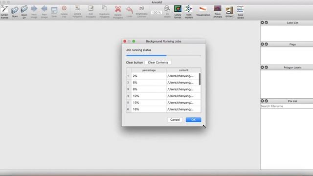Float the Label List panel

pyautogui.click(x=266, y=22)
